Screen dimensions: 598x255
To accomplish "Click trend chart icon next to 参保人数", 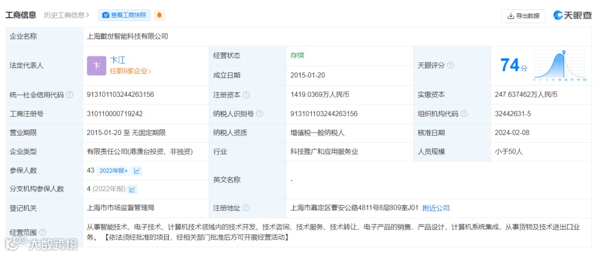I will [x=137, y=171].
